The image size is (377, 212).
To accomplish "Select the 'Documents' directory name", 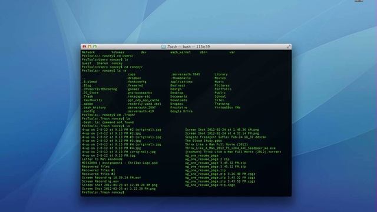I will (x=178, y=97).
